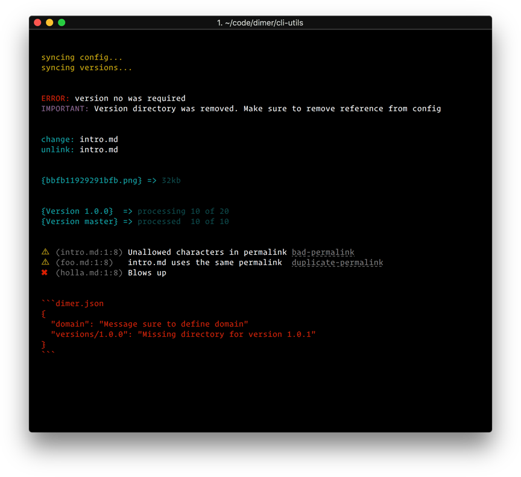Click the red ERROR: label
The image size is (521, 477).
[55, 98]
